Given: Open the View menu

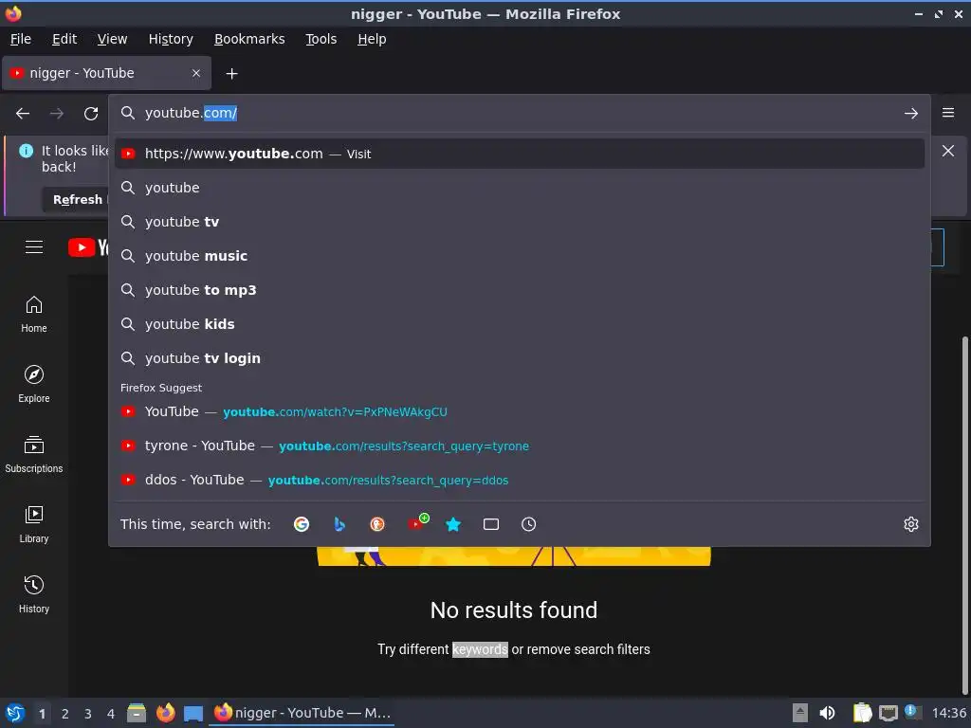Looking at the screenshot, I should (112, 39).
